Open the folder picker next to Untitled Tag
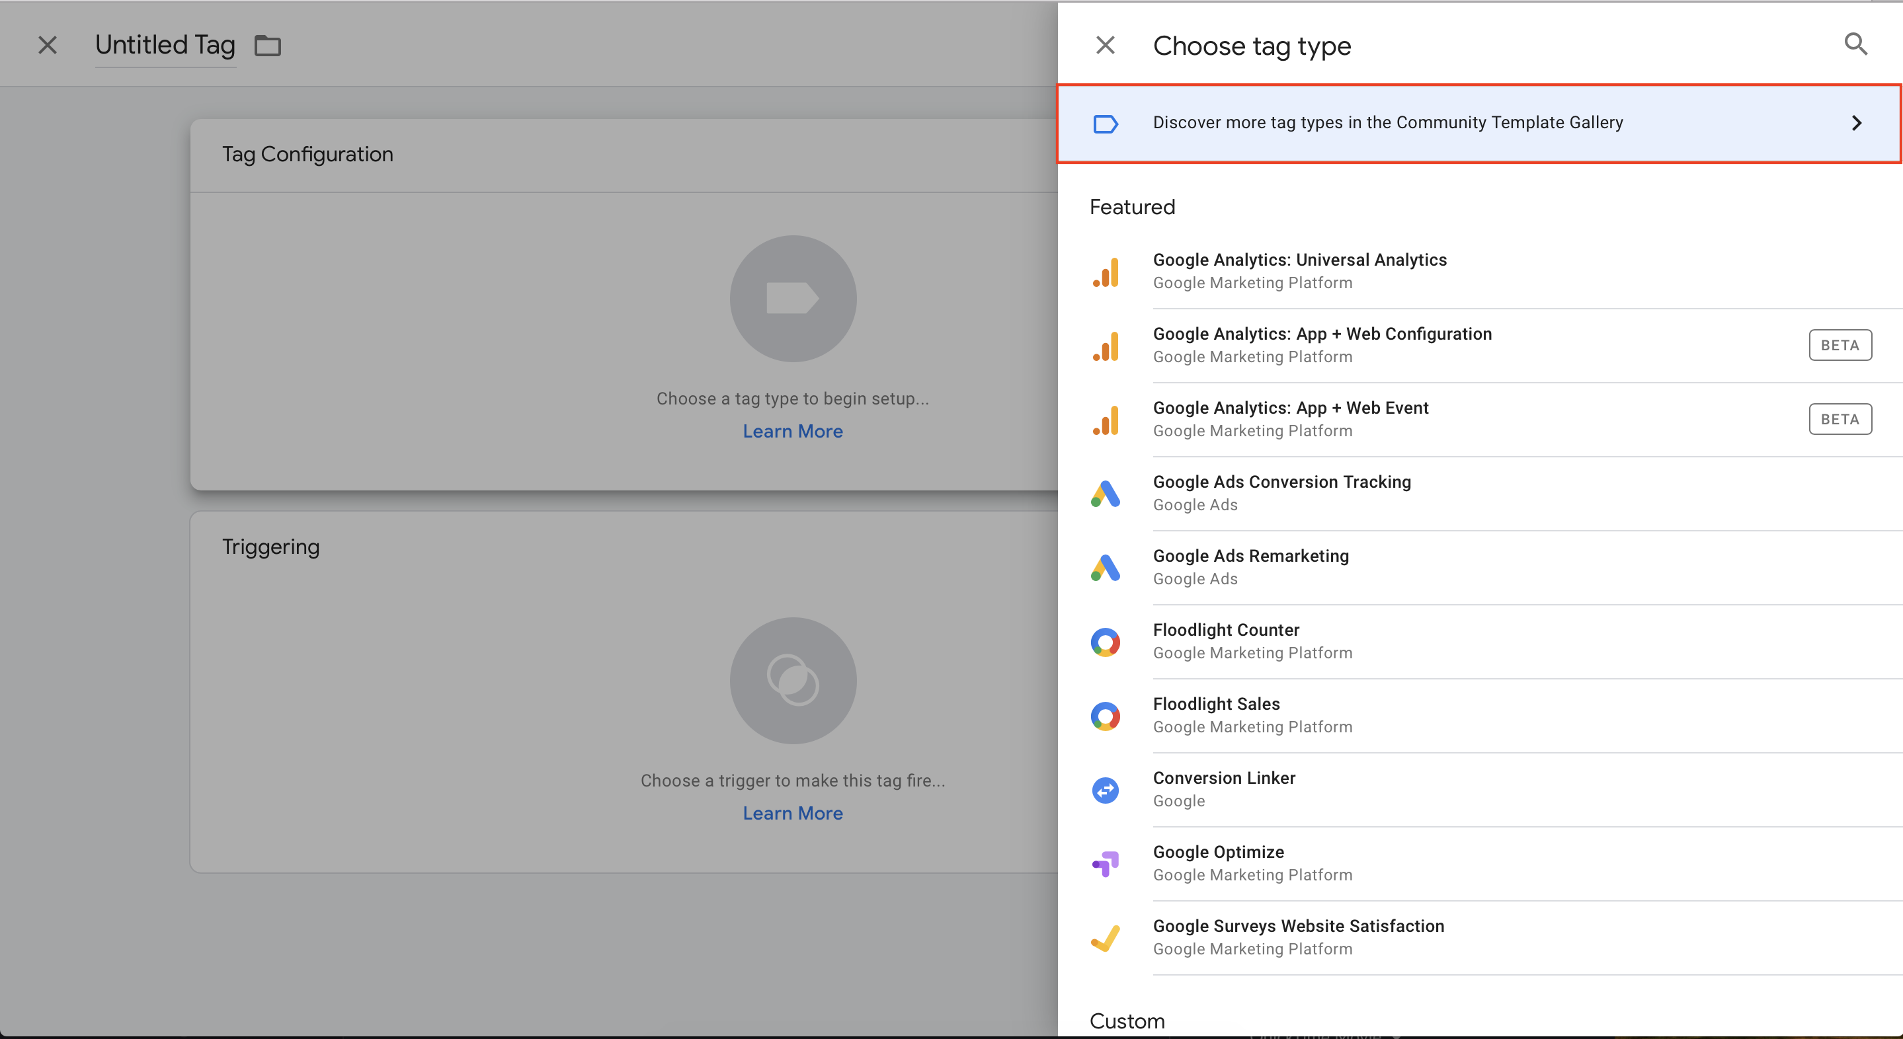The width and height of the screenshot is (1903, 1039). pyautogui.click(x=267, y=45)
